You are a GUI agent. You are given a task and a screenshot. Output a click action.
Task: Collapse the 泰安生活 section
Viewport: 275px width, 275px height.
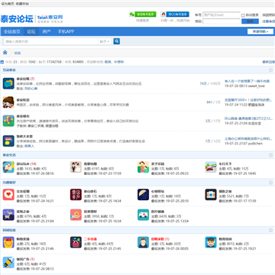[270, 155]
